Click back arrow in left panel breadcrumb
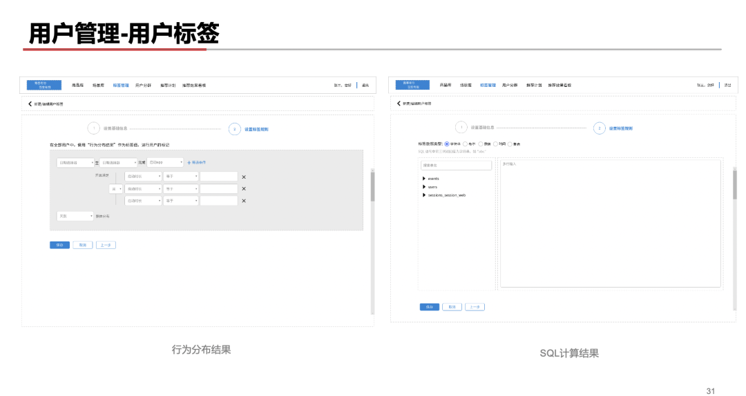 tap(30, 103)
